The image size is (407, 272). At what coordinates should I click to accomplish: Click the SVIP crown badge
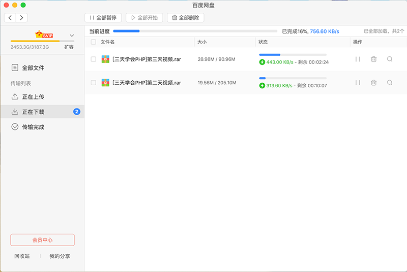(44, 35)
